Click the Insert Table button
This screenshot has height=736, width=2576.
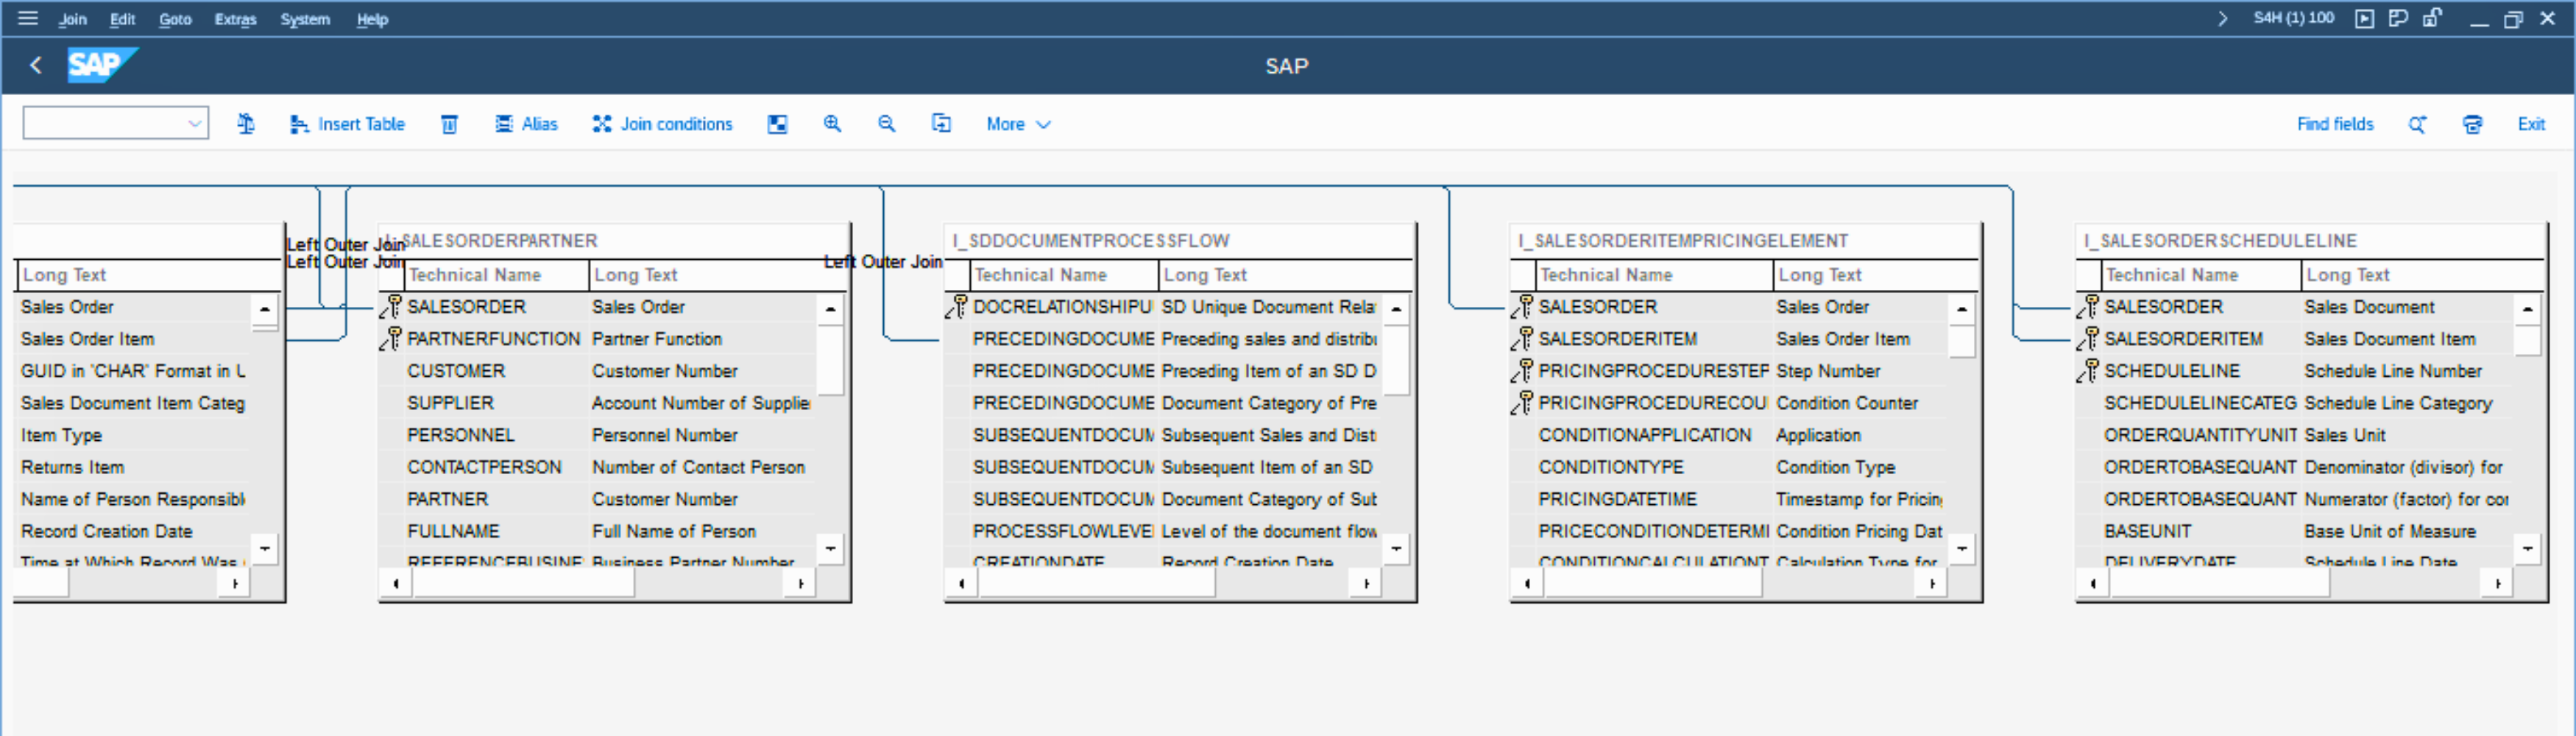(x=348, y=124)
